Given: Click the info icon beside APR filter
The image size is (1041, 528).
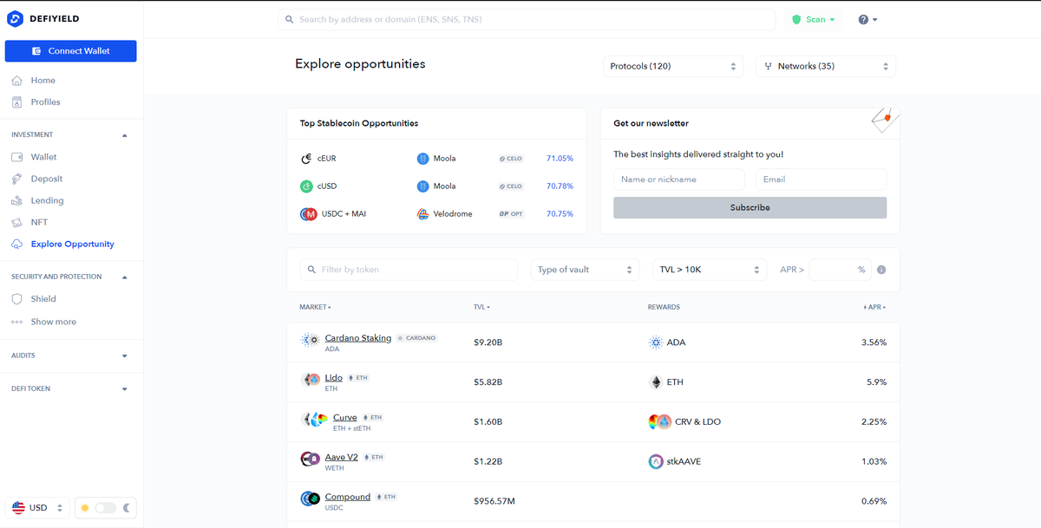Looking at the screenshot, I should click(x=881, y=270).
